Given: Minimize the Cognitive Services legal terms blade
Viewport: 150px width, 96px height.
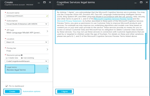Looking at the screenshot, I should pos(135,3).
